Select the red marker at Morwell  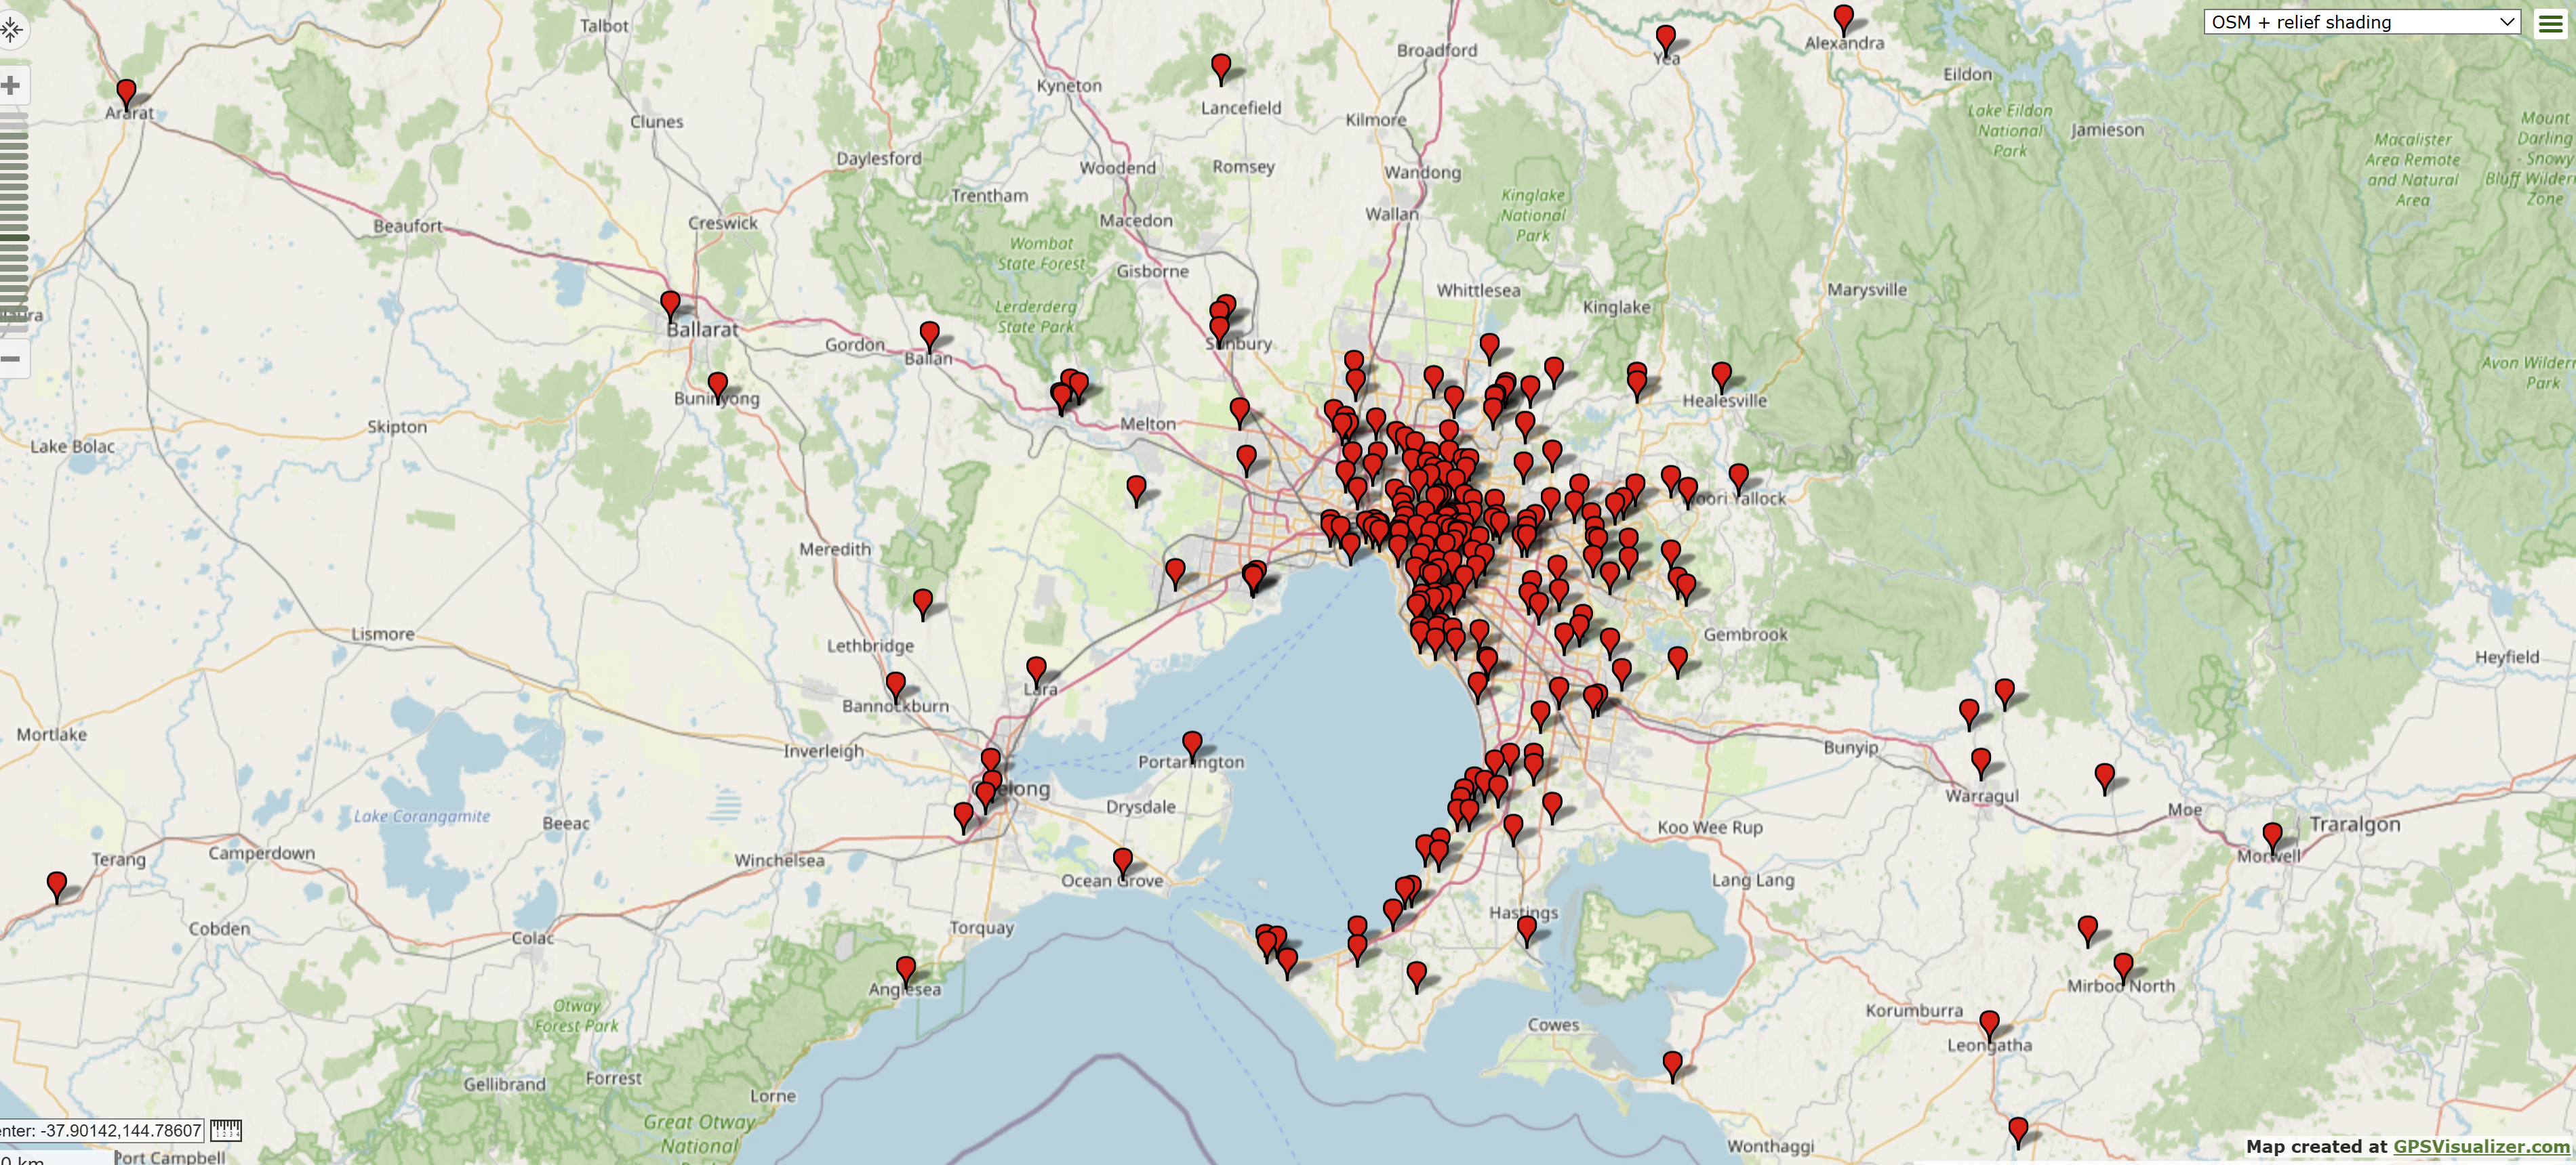coord(2272,839)
